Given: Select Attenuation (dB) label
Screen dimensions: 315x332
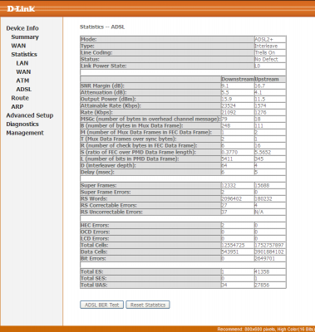Looking at the screenshot, I should tap(104, 93).
